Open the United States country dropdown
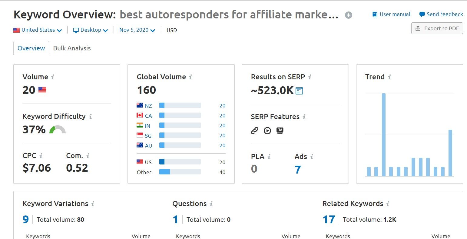Viewport: 467px width, 239px height. (x=38, y=30)
